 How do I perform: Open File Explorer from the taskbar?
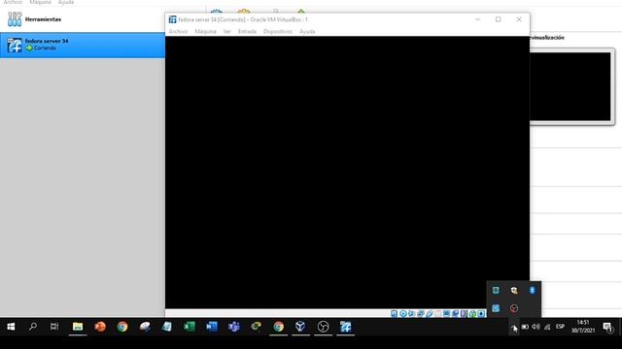point(78,327)
